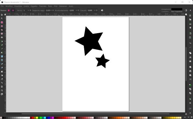Pick the red palette swatch

33,118
